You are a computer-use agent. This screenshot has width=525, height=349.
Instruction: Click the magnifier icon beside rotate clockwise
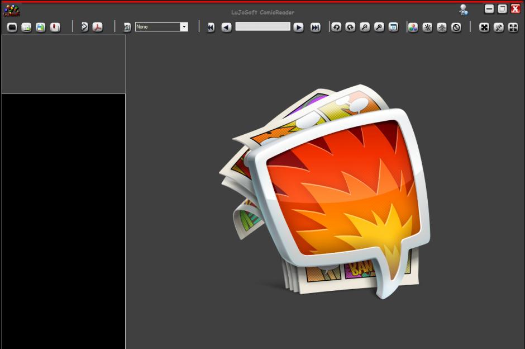tap(365, 27)
